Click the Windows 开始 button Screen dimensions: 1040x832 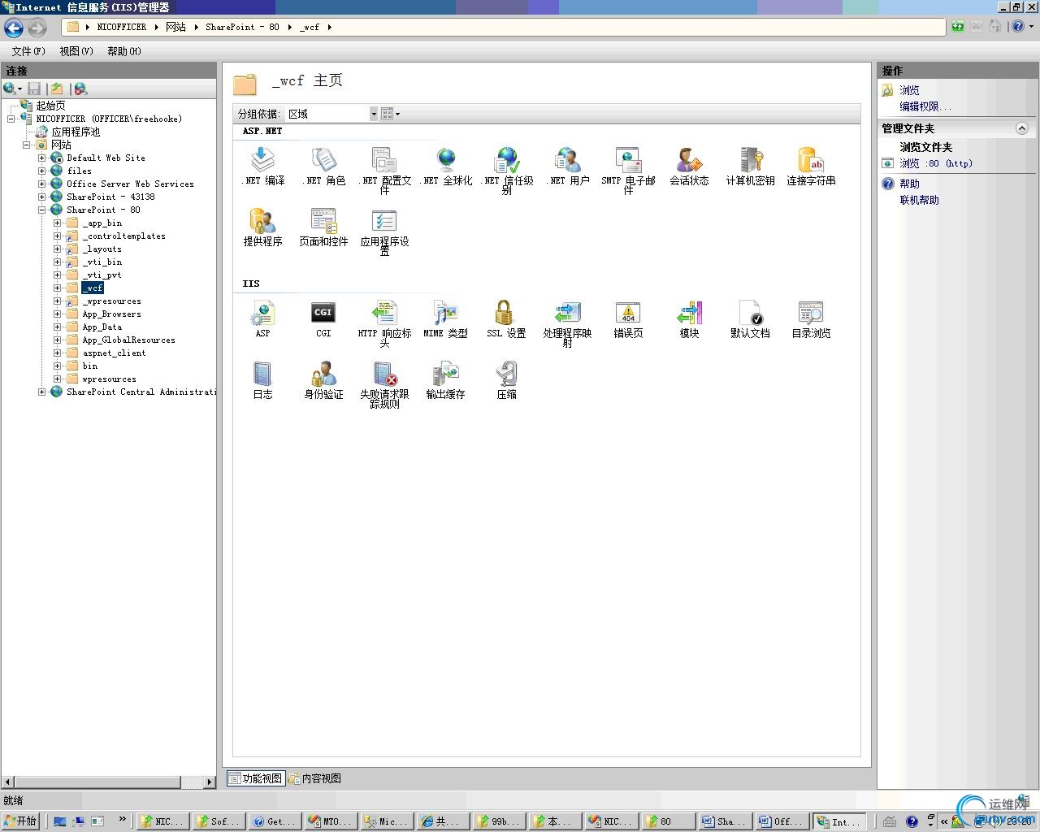(20, 821)
